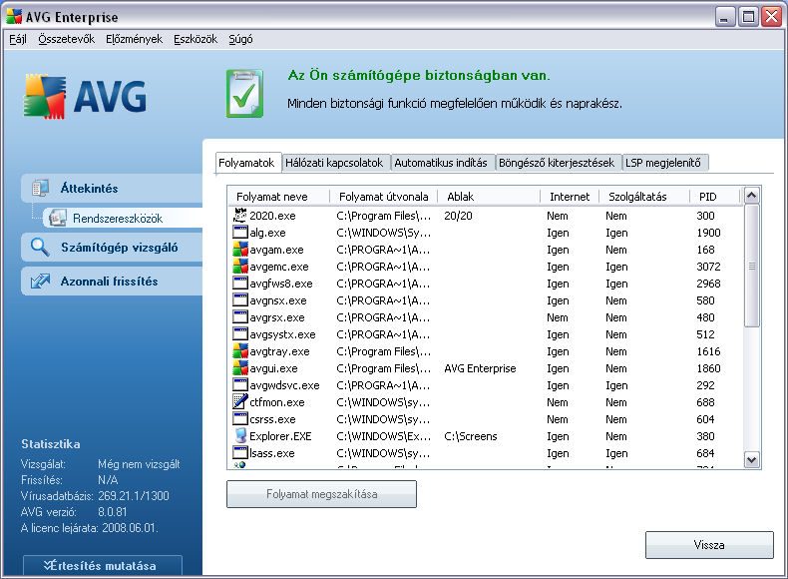Click the avgui.exe AVG icon
The height and width of the screenshot is (579, 788).
tap(240, 368)
